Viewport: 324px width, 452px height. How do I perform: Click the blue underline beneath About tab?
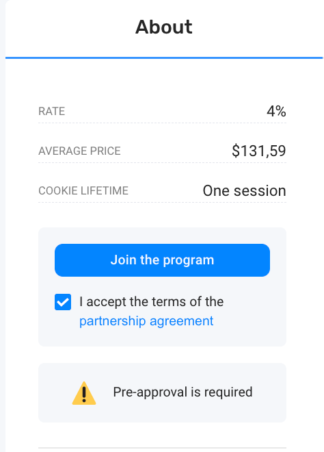[x=164, y=58]
